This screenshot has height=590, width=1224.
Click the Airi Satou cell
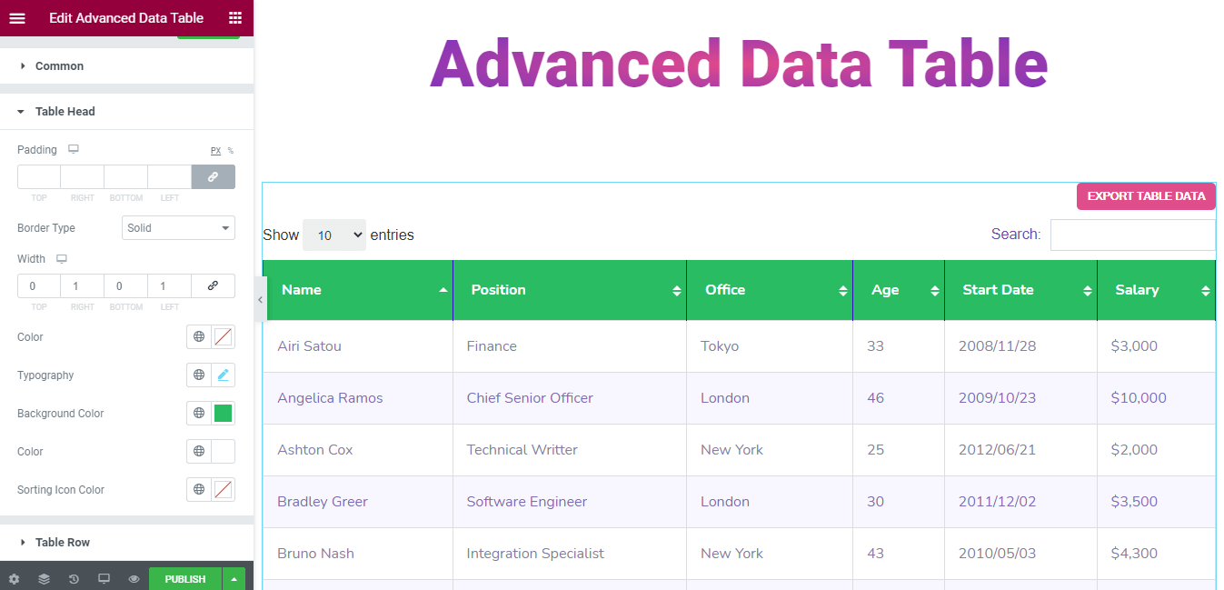click(357, 346)
